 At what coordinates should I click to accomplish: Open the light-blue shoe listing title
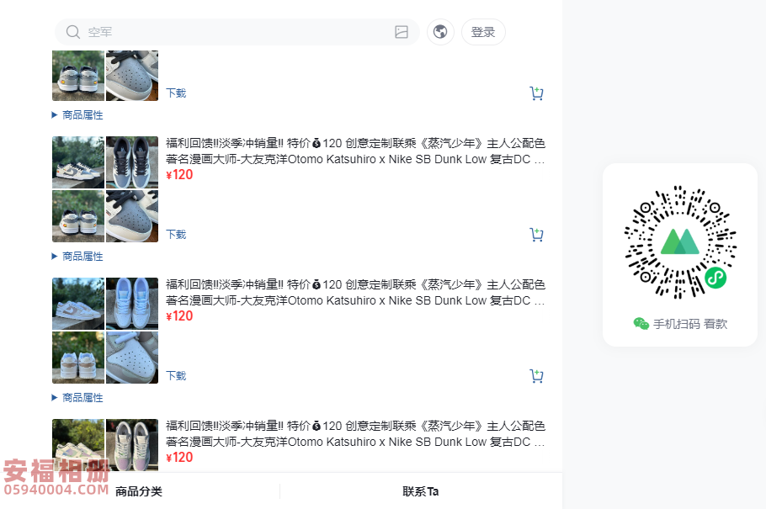(x=355, y=292)
